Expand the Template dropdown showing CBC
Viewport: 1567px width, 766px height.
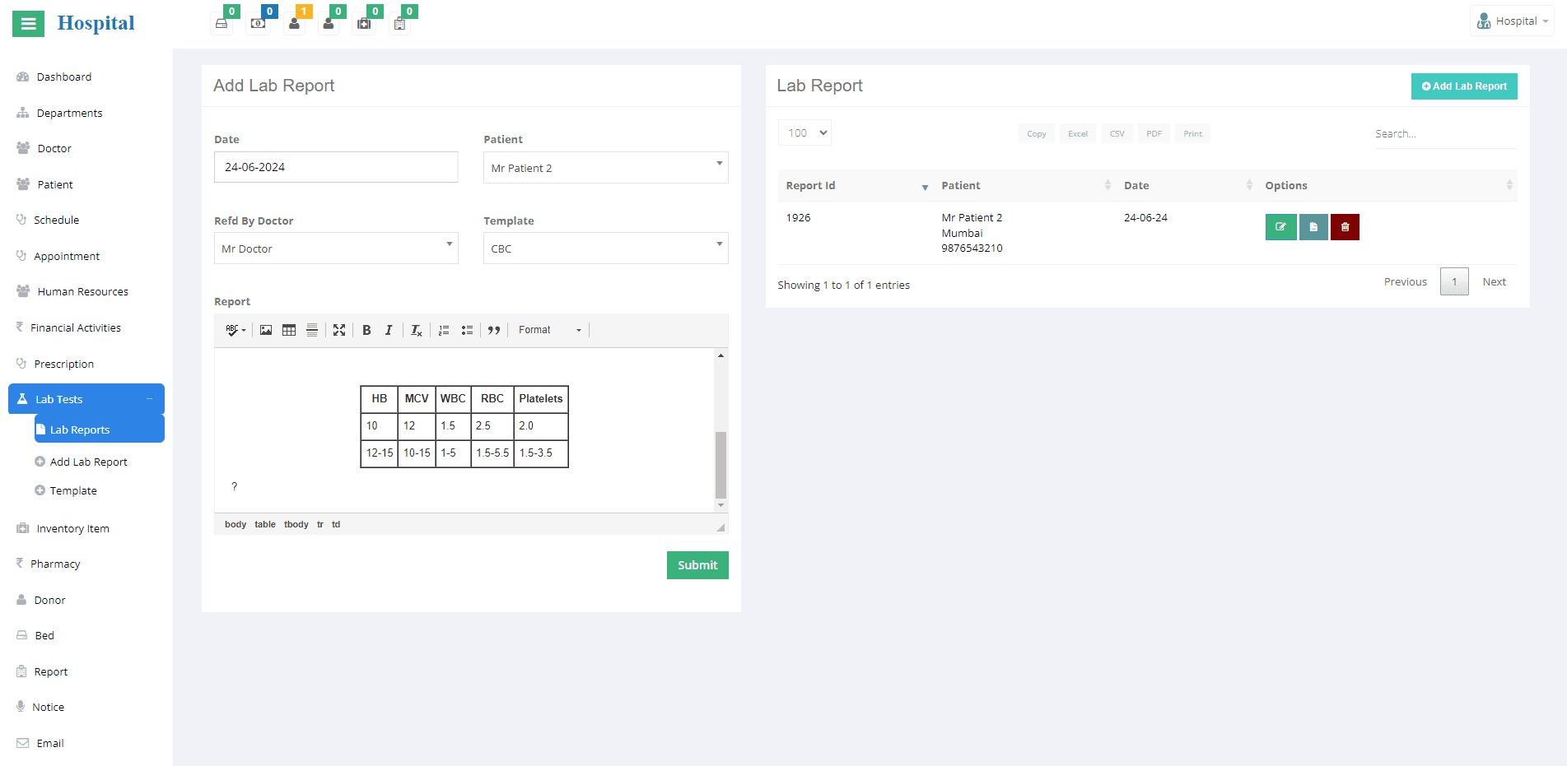pos(605,248)
